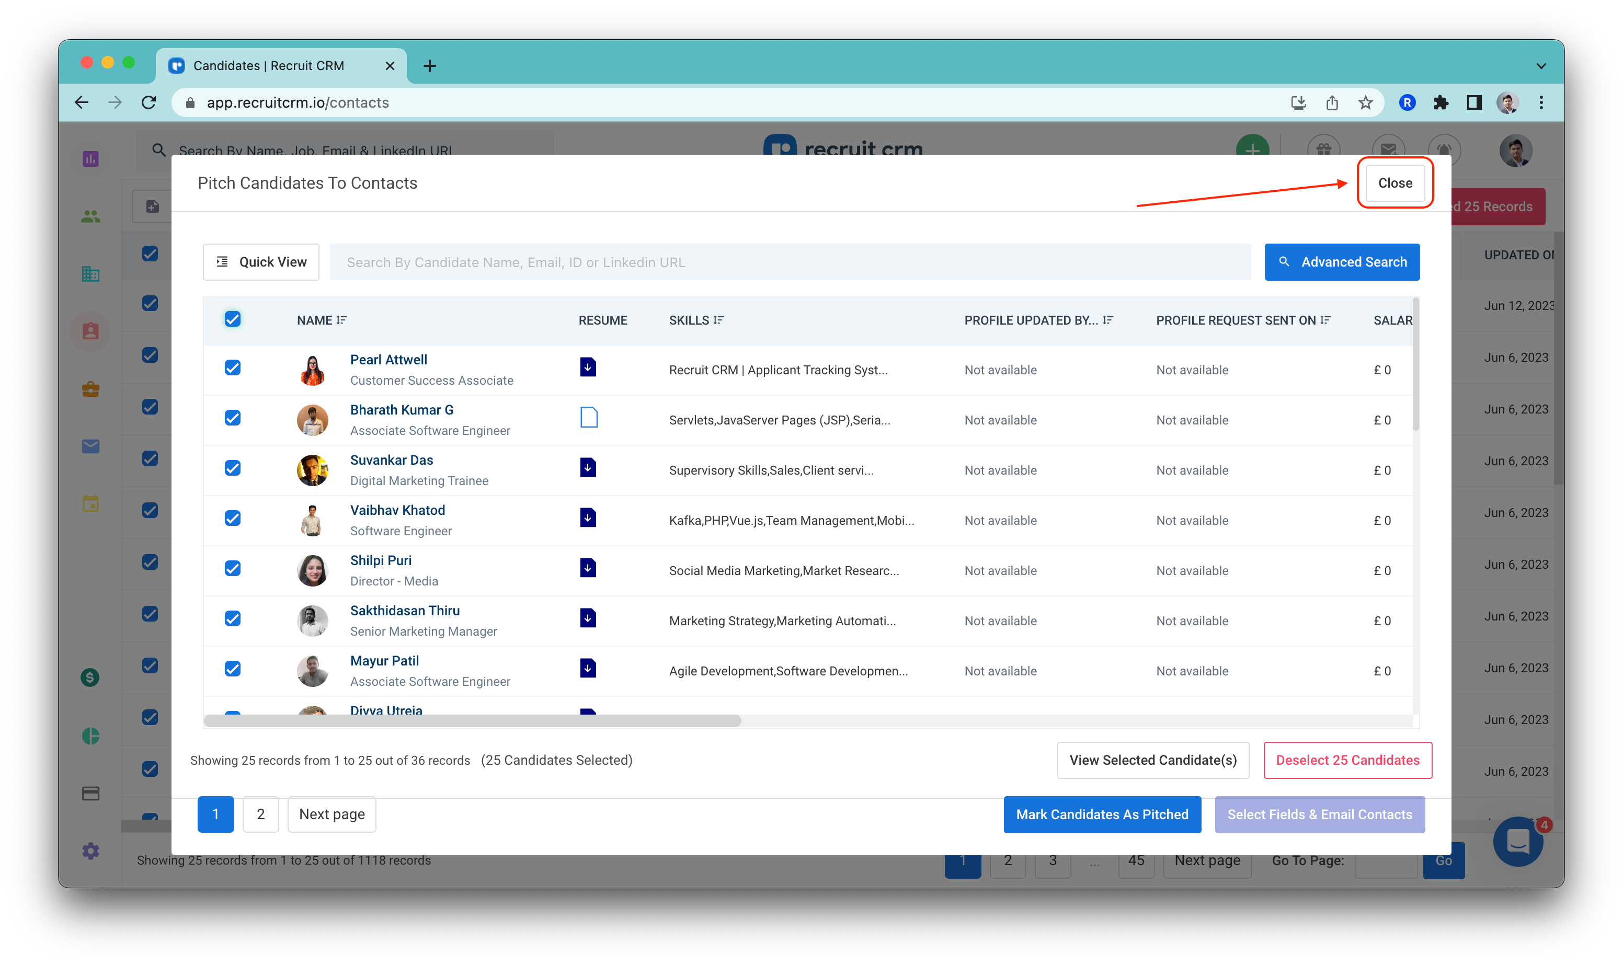
Task: Click Deselect 25 Candidates
Action: pos(1347,760)
